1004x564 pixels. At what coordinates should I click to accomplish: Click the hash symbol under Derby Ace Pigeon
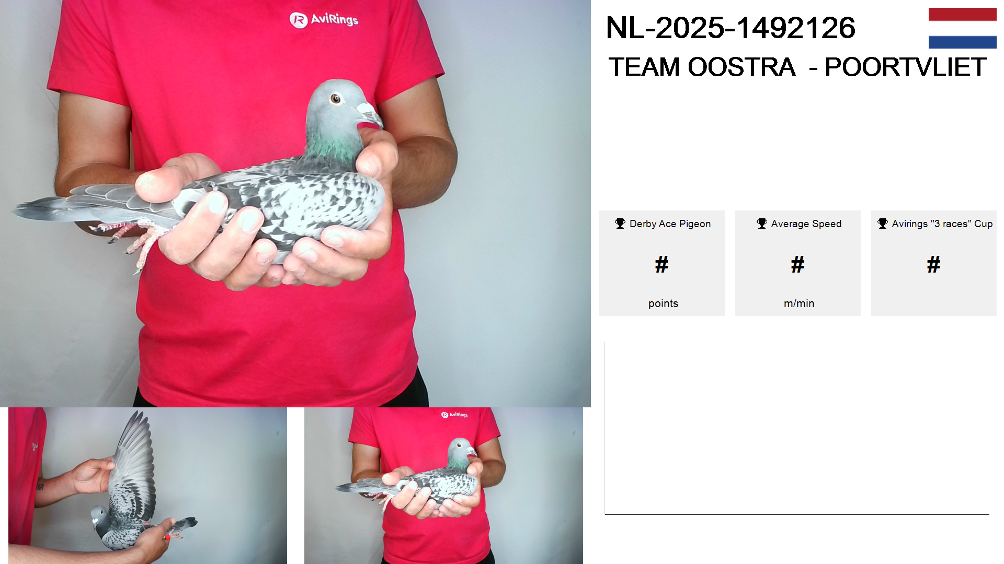pos(661,264)
